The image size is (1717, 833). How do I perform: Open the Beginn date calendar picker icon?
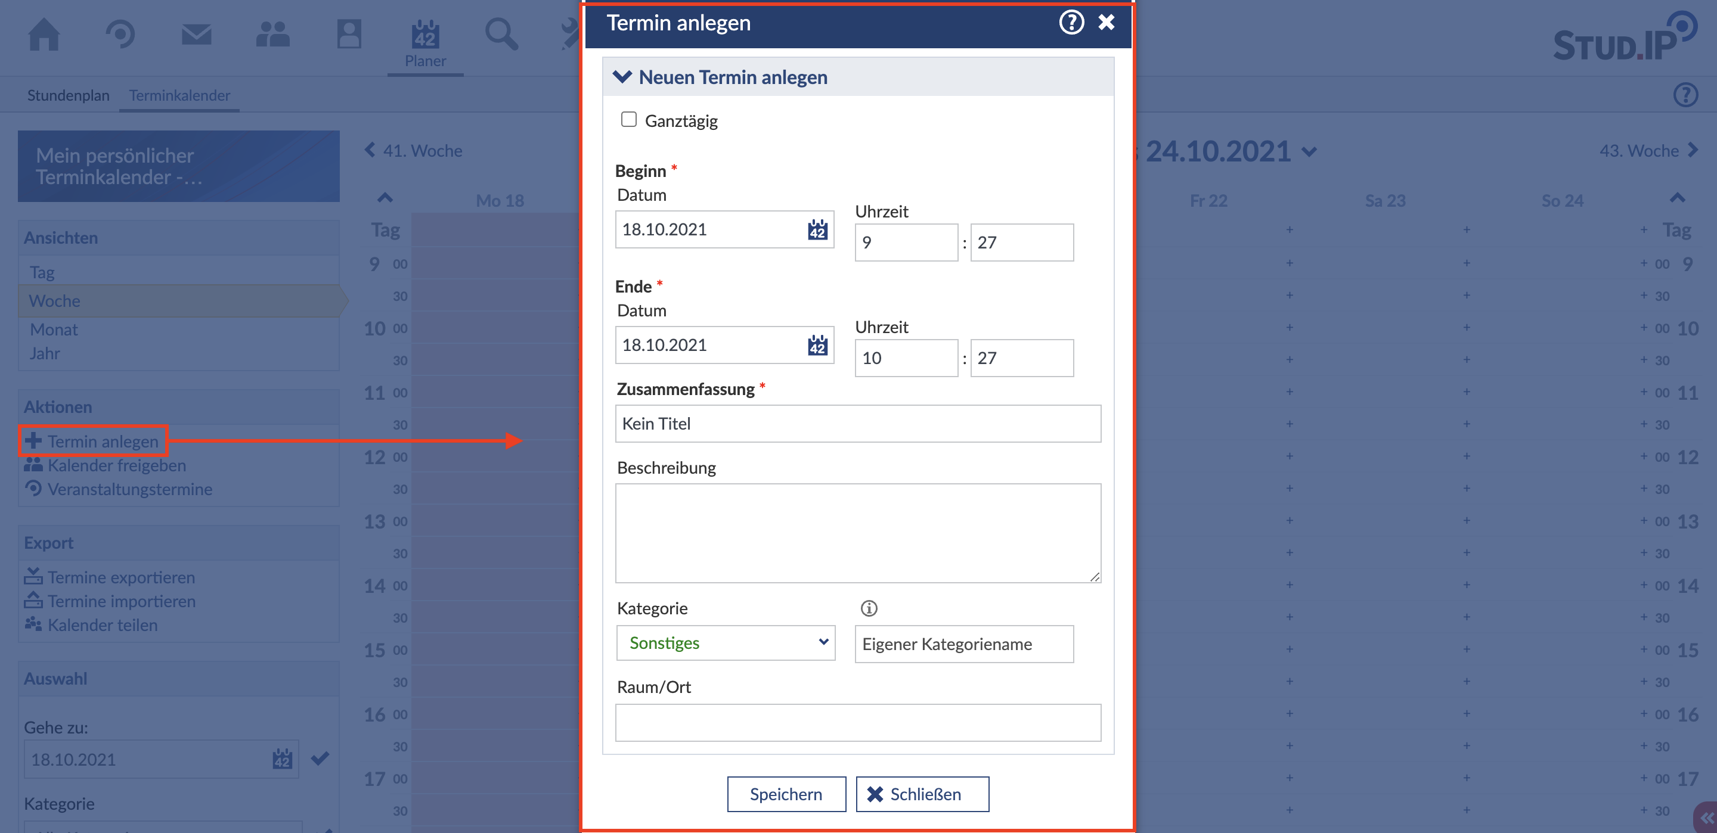[x=817, y=230]
